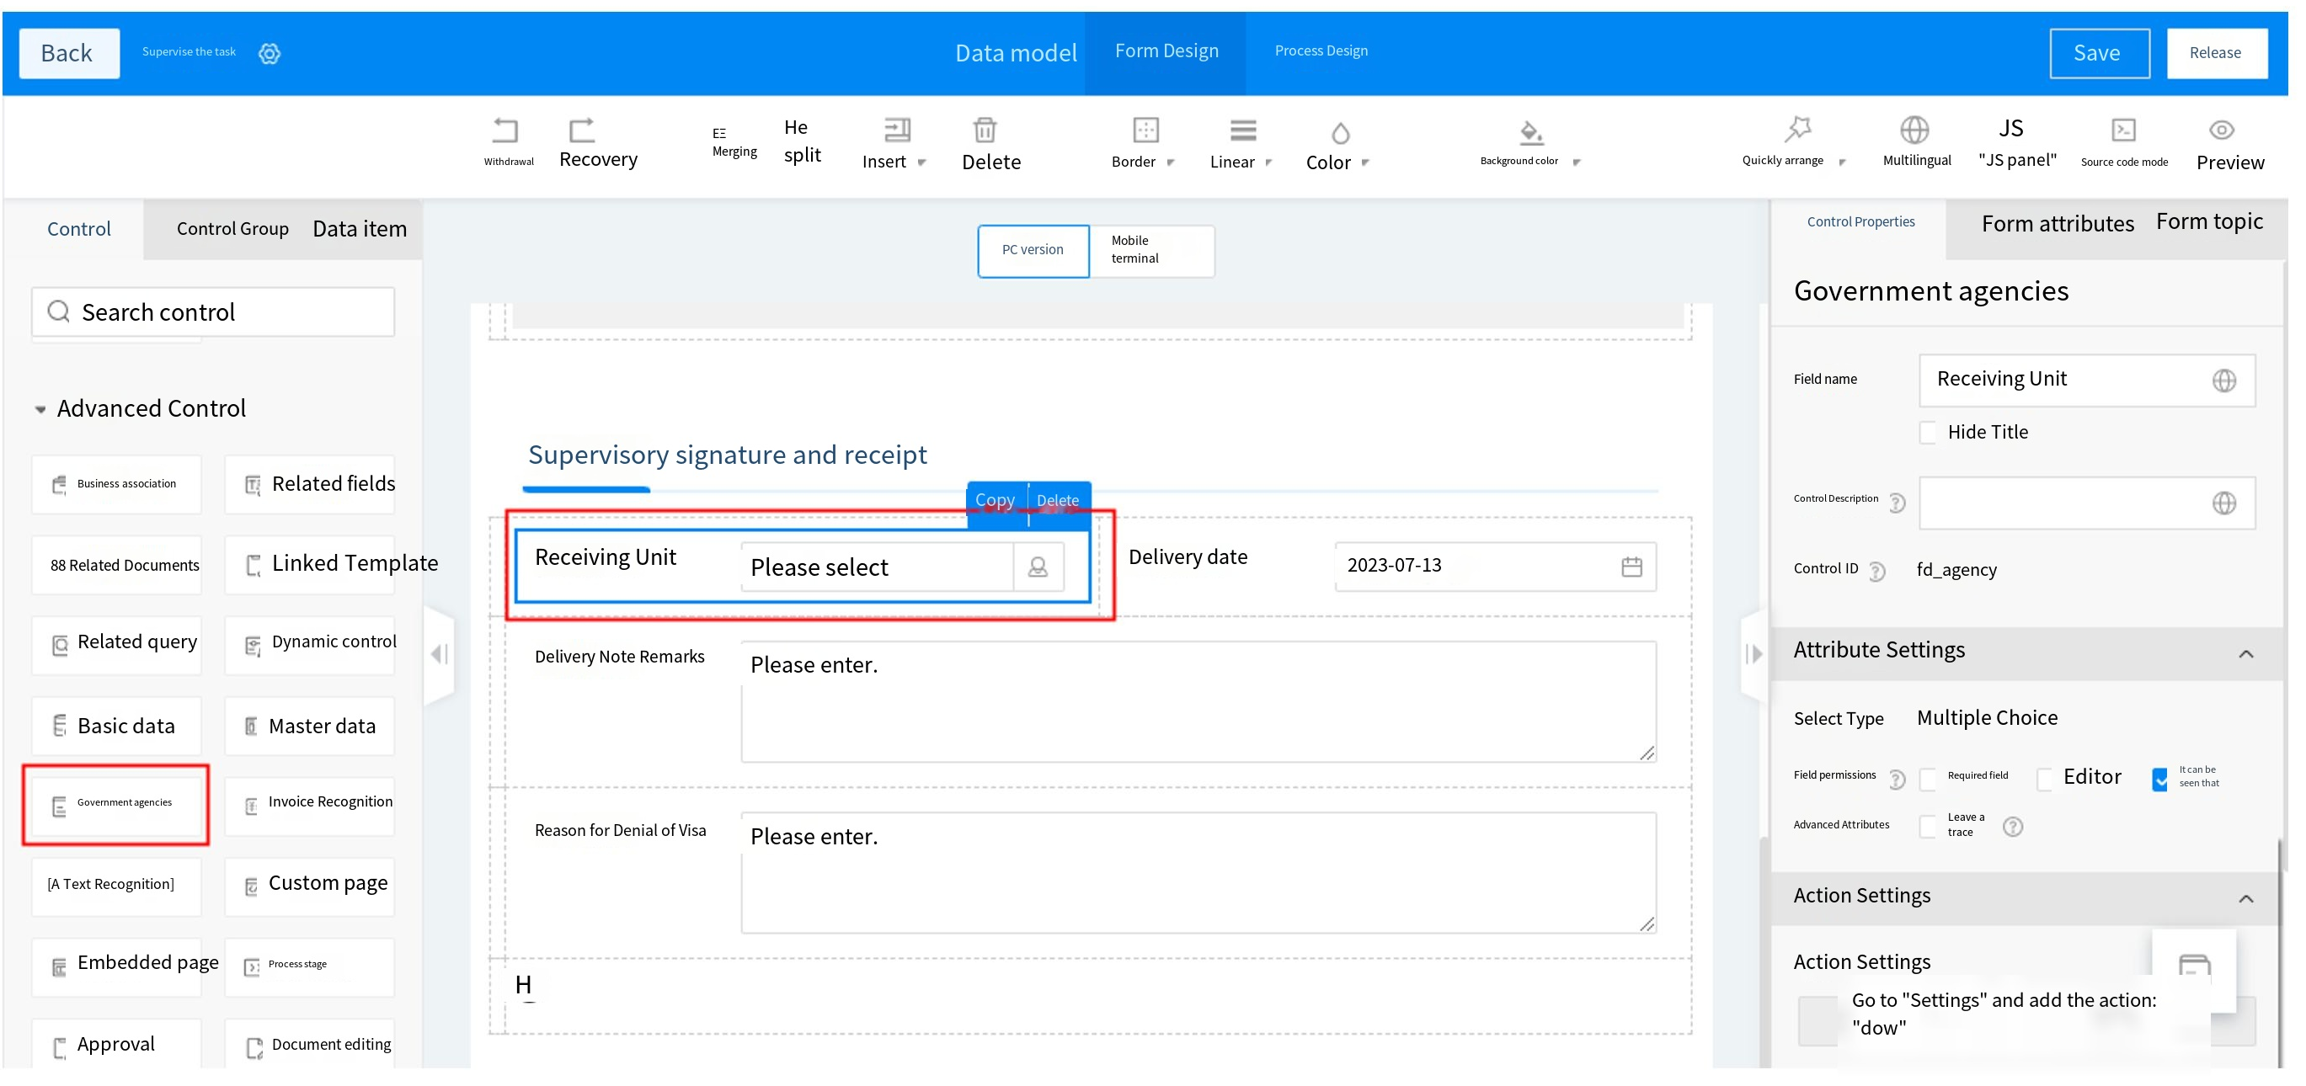Click the Delete trash icon in toolbar
Viewport: 2306px width, 1086px height.
985,130
